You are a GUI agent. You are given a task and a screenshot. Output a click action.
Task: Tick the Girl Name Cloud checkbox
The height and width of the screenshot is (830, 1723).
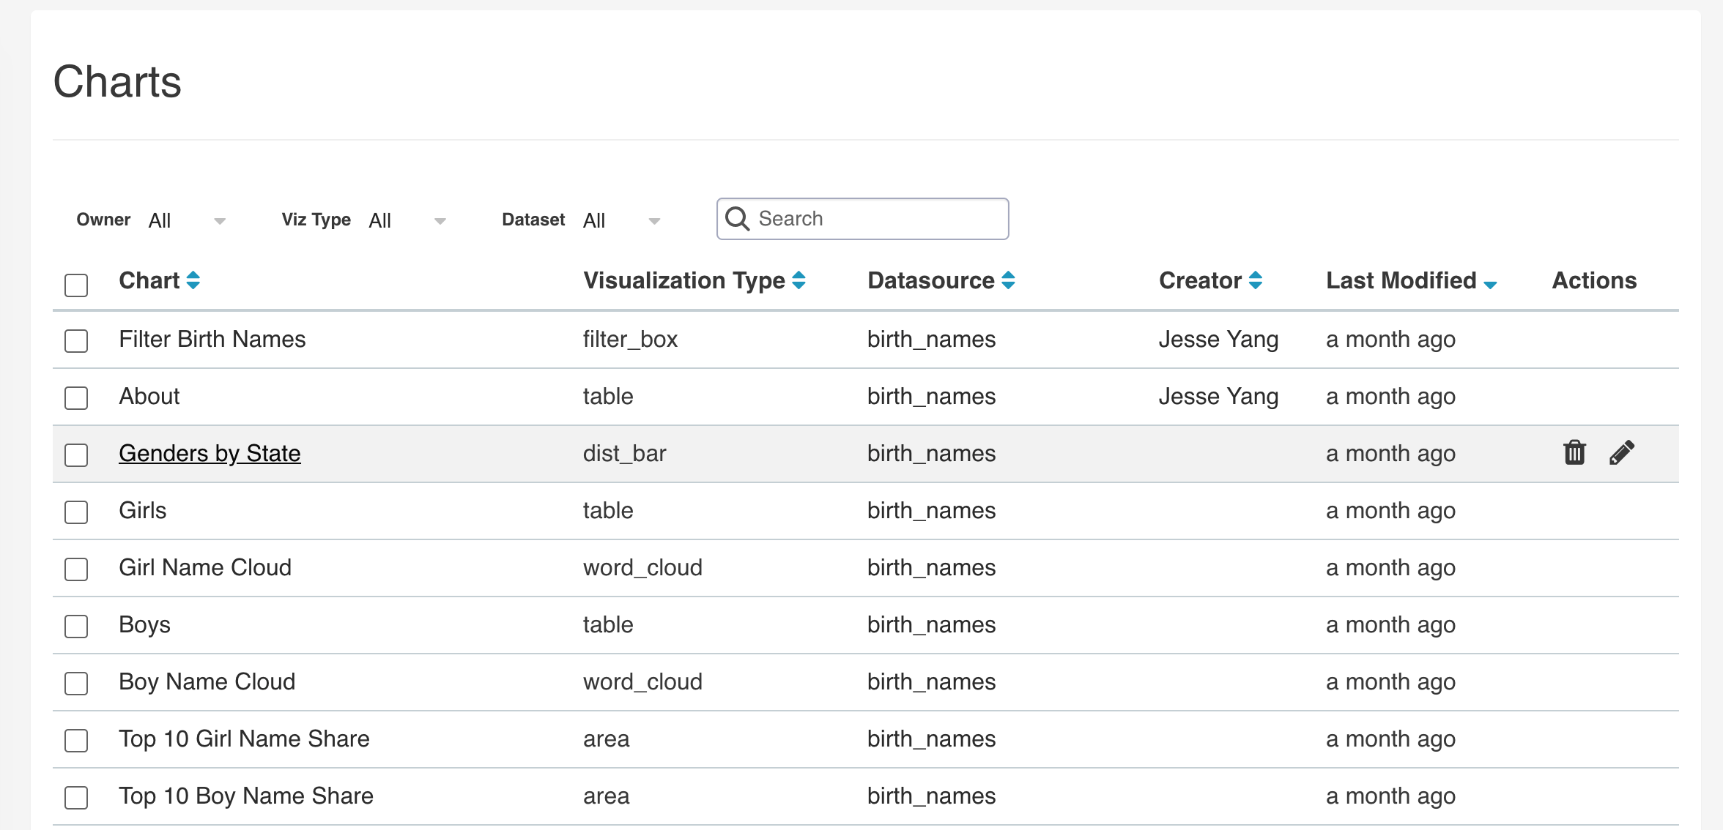point(76,569)
